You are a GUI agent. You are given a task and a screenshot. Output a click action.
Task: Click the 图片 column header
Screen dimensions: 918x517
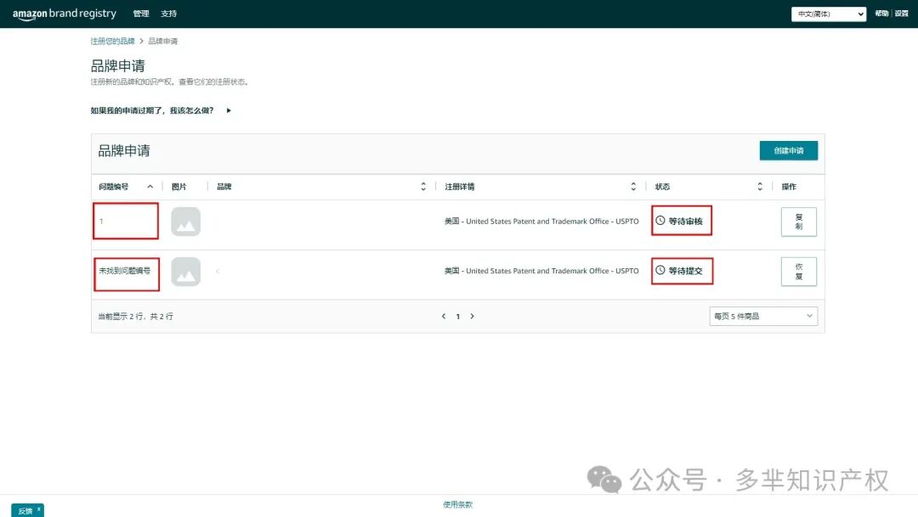tap(179, 187)
